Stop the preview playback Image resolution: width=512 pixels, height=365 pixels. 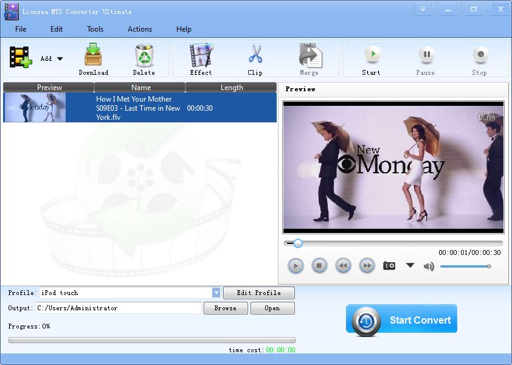pos(319,266)
